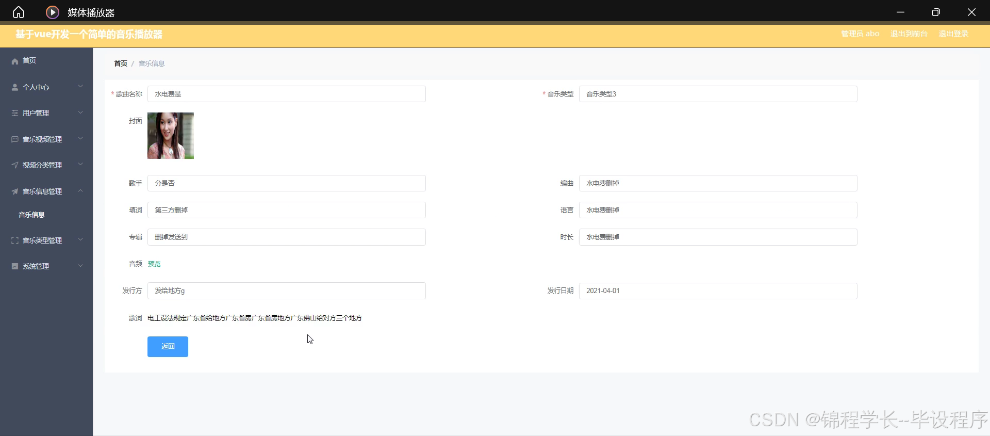Screen dimensions: 990x436
Task: Click the 语言 input field
Action: pos(718,210)
